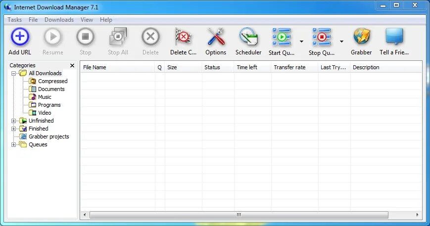Screen dimensions: 430x226
Task: Click the horizontal scrollbar thumb
Action: click(x=239, y=215)
